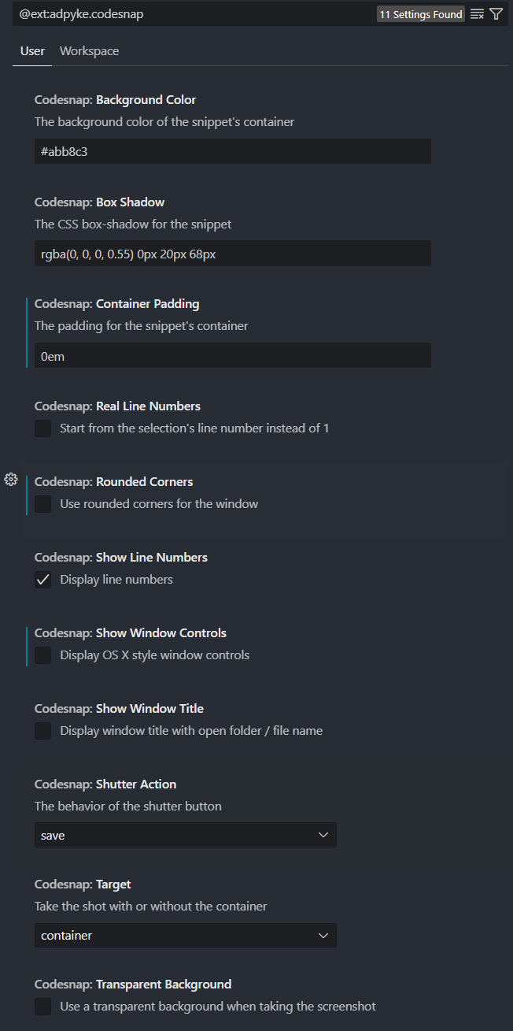Screen dimensions: 513x1031
Task: Uncheck Display line numbers checkbox
Action: [43, 580]
